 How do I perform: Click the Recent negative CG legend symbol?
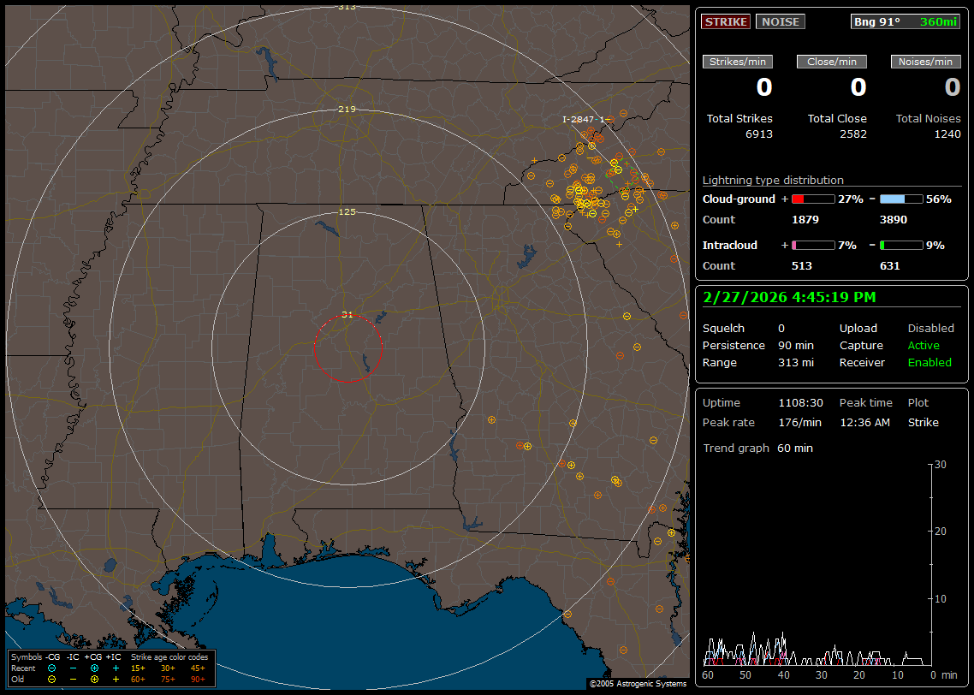tap(52, 668)
